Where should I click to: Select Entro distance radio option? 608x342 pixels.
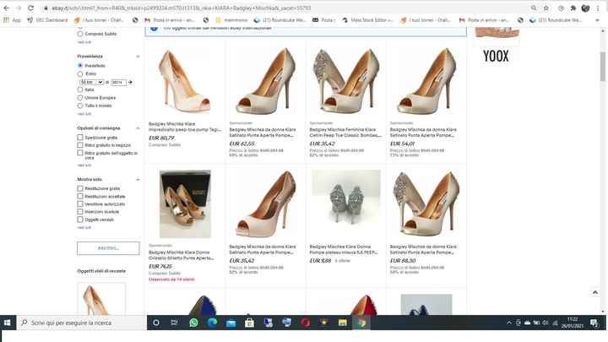[80, 73]
